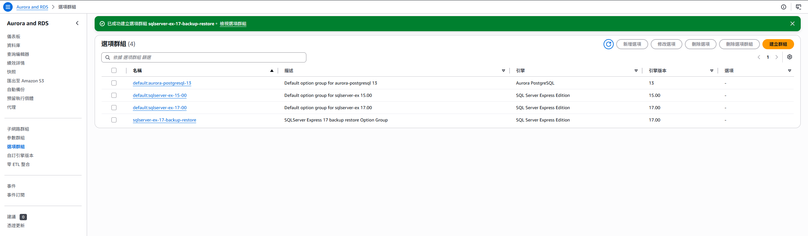Sort by the 描述 column arrow
The width and height of the screenshot is (808, 236).
click(503, 71)
